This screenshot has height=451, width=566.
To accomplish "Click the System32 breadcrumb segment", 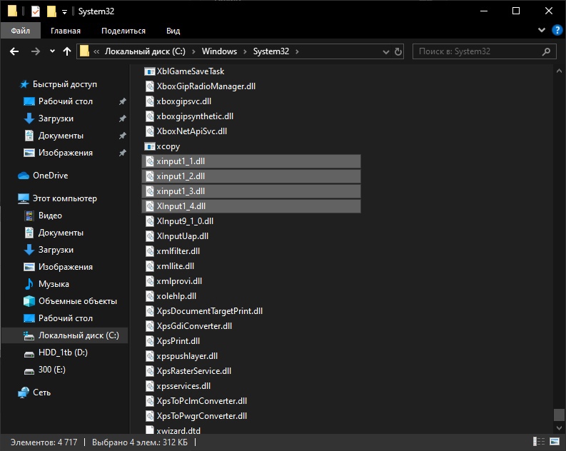I will [271, 51].
